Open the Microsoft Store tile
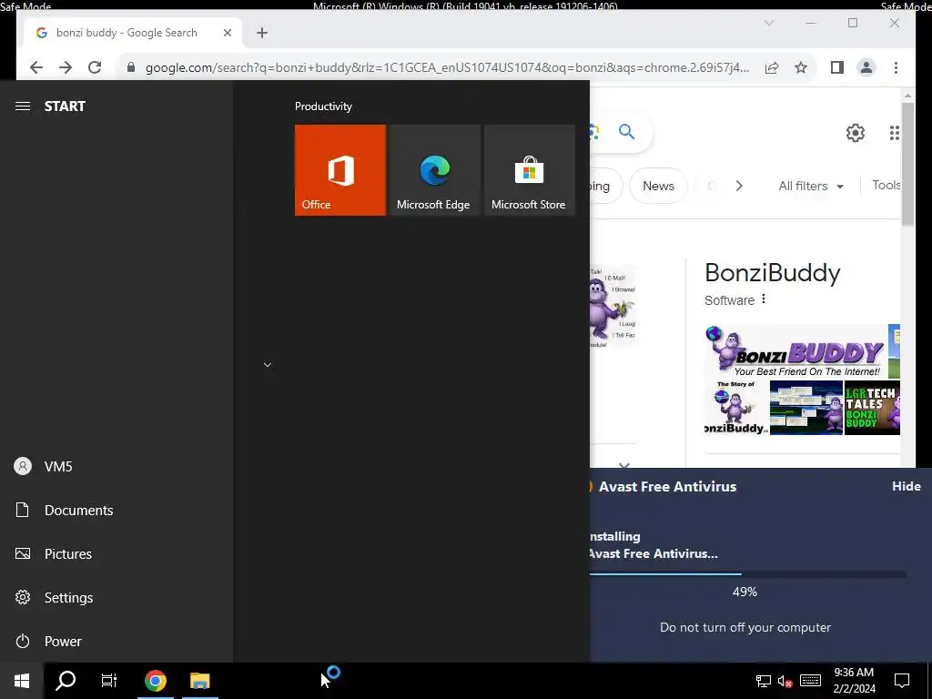Screen dimensions: 932x699 (530, 170)
